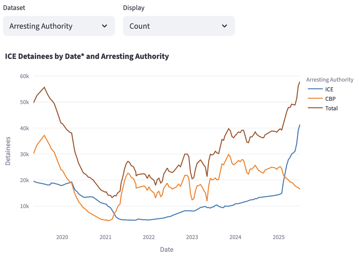Click the Dataset dropdown chevron arrow
This screenshot has width=359, height=258.
point(104,26)
